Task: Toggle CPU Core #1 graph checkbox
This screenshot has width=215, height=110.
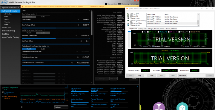Action: [148, 32]
